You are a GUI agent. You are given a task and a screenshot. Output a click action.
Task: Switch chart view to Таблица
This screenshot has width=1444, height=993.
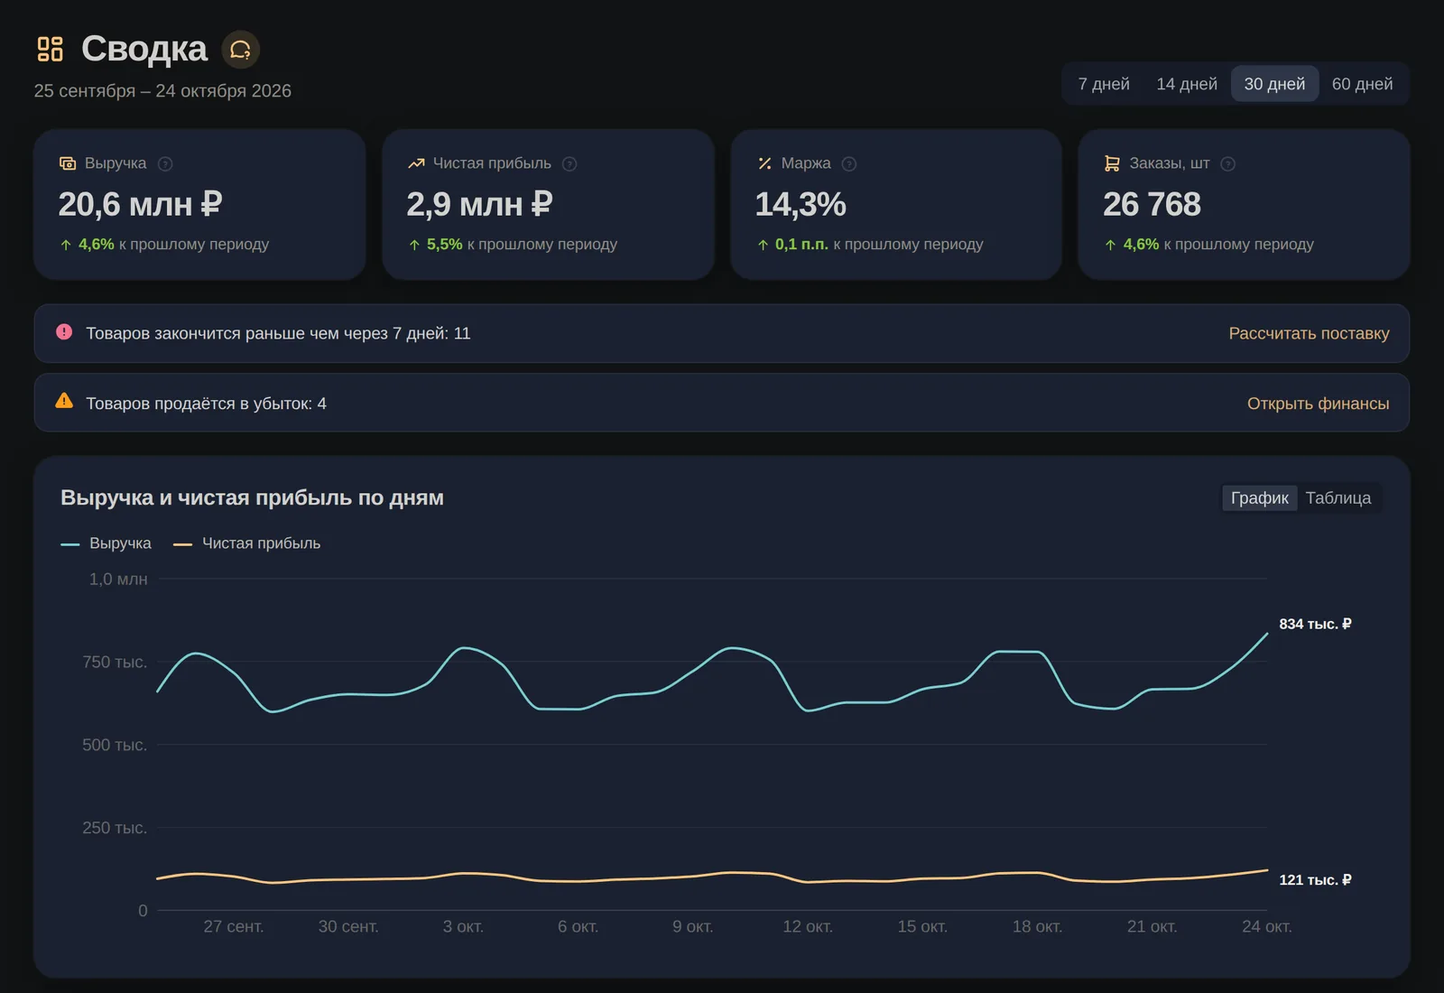coord(1338,498)
